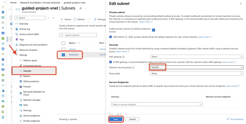Viewport: 246px width, 124px height.
Task: Open Network security group dropdown
Action: [x=197, y=67]
